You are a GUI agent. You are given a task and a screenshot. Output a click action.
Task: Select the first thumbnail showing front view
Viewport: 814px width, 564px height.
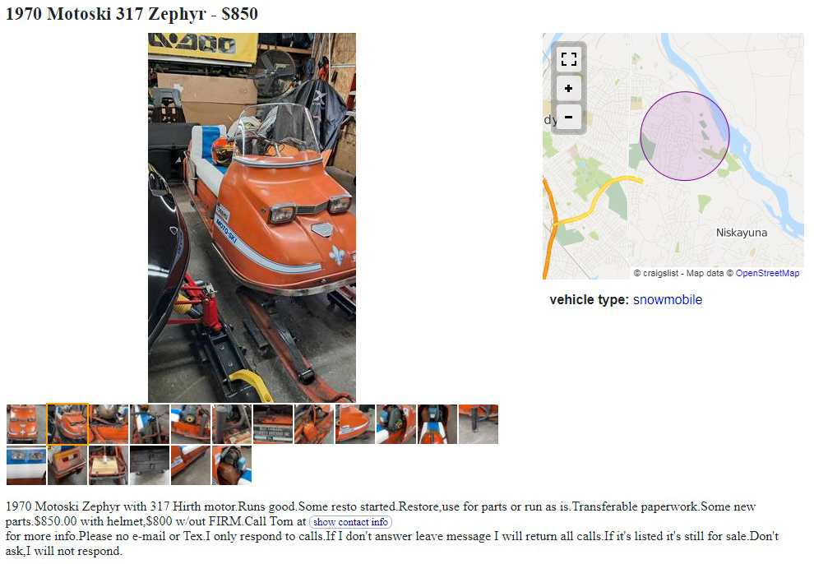point(26,424)
